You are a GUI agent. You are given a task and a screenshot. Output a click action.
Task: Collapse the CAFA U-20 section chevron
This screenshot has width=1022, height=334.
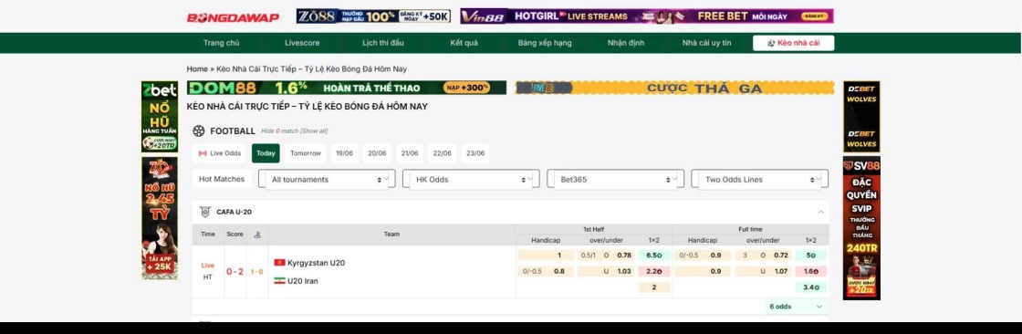pos(820,212)
